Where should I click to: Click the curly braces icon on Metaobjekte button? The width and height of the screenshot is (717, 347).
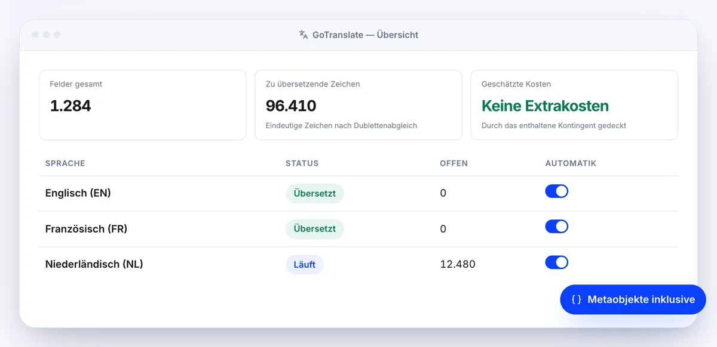[x=577, y=299]
